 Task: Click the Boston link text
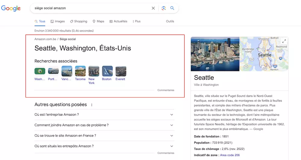tap(107, 79)
